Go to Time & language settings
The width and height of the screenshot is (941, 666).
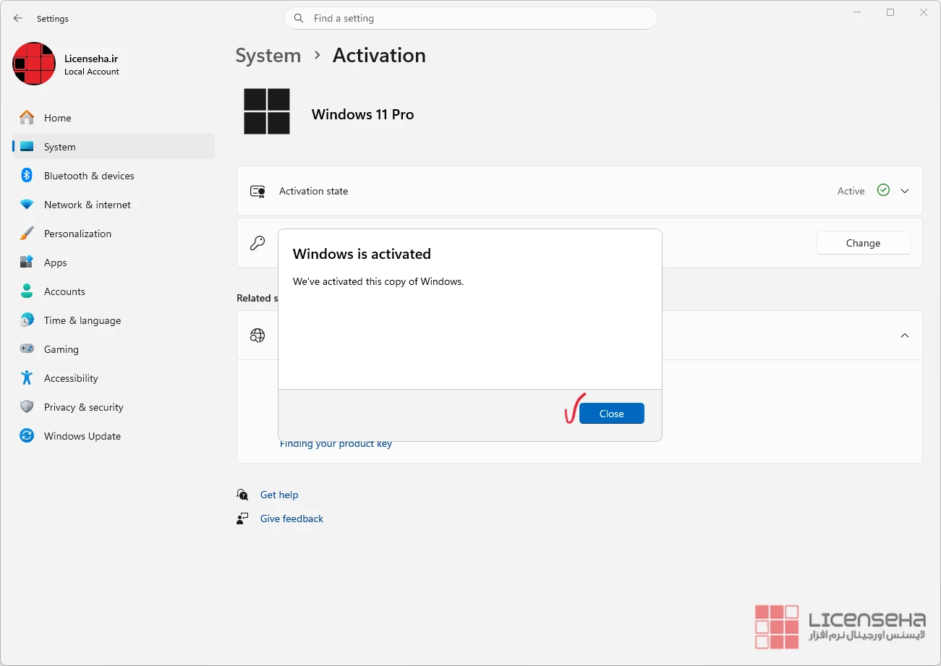click(114, 320)
